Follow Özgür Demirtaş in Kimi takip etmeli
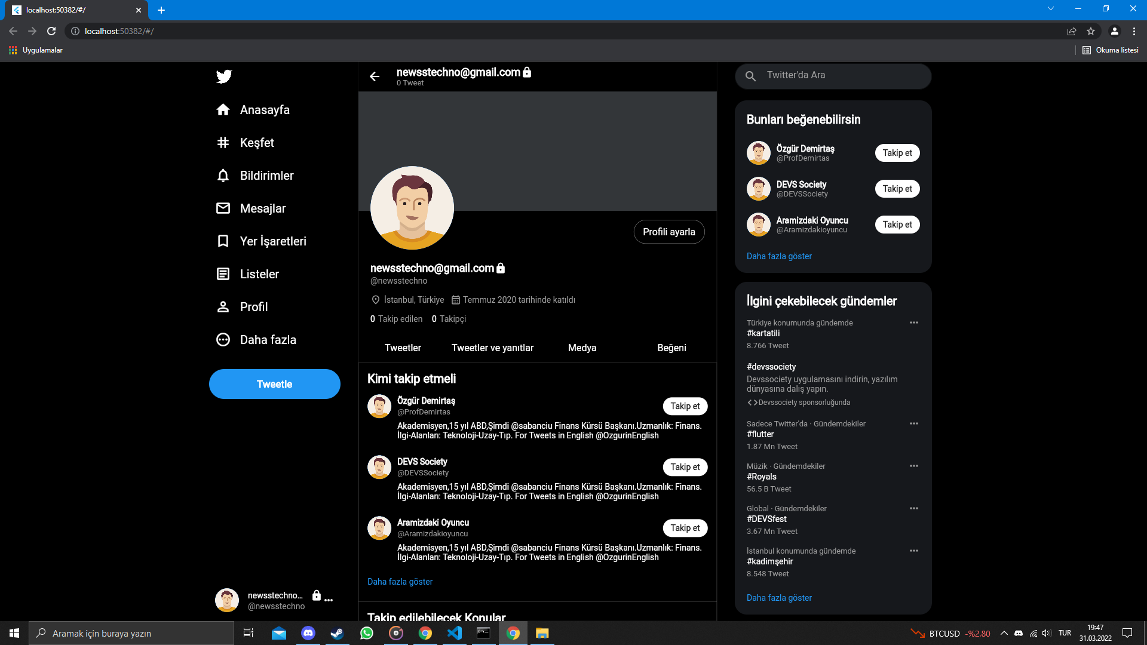The height and width of the screenshot is (645, 1147). [x=685, y=406]
